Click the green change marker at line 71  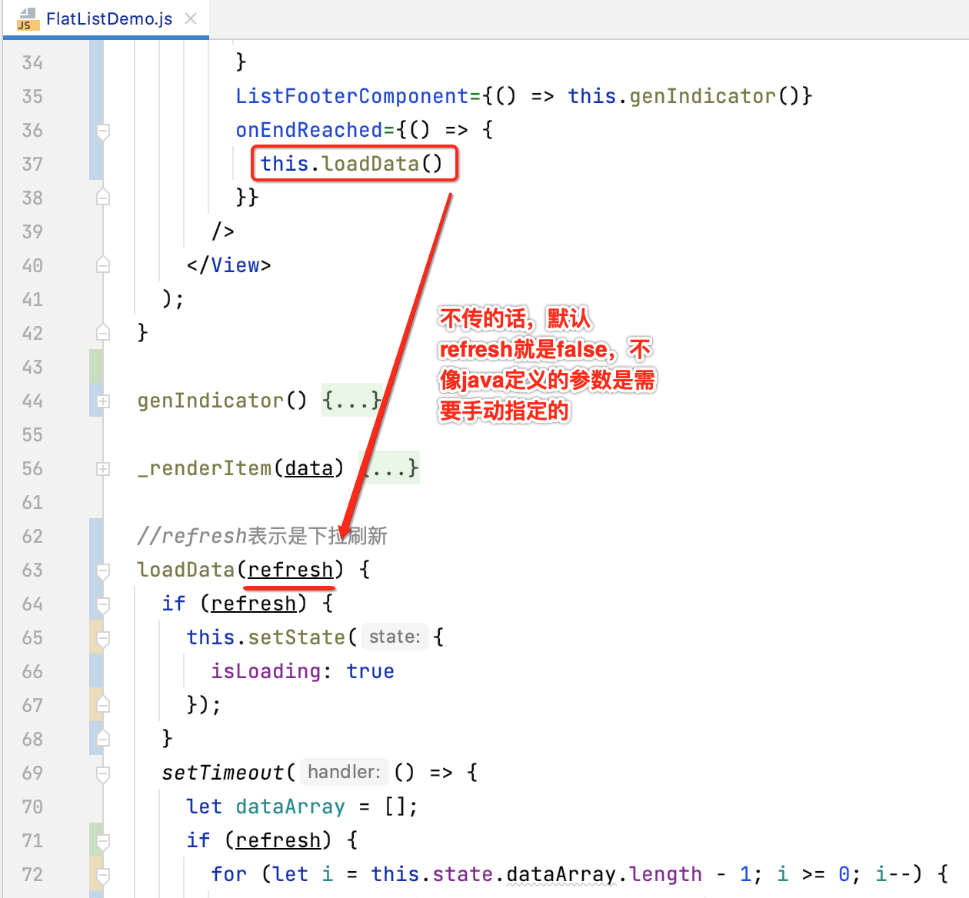(x=96, y=840)
